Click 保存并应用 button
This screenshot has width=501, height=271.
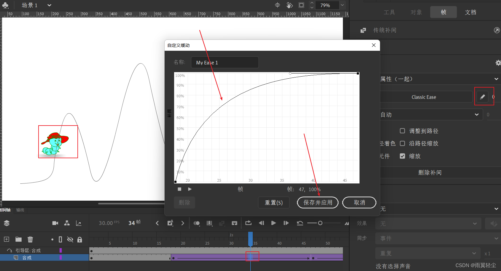click(318, 202)
